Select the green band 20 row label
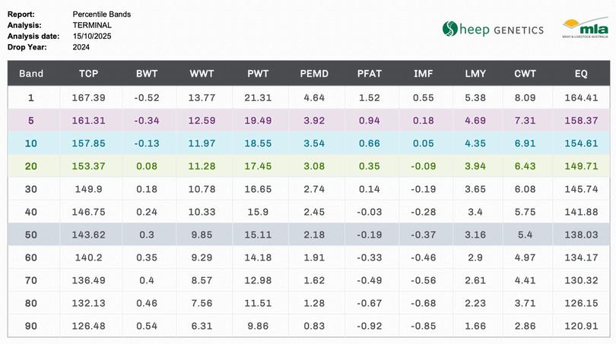Viewport: 616px width, 344px height. [x=31, y=166]
